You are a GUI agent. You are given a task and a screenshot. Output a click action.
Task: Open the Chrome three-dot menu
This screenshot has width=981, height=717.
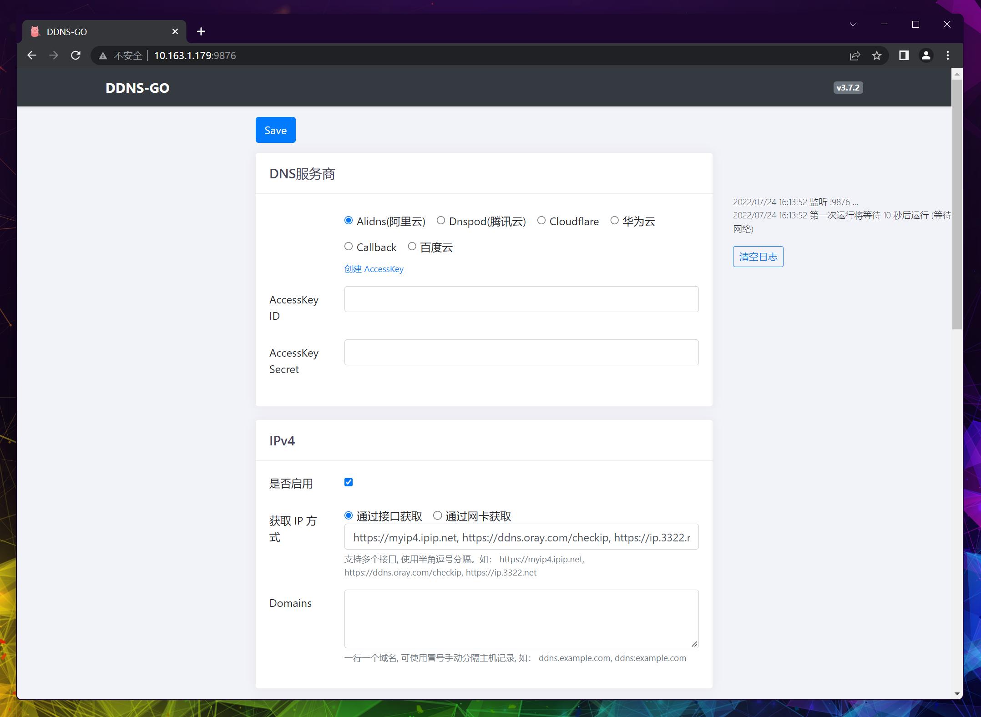click(x=947, y=56)
